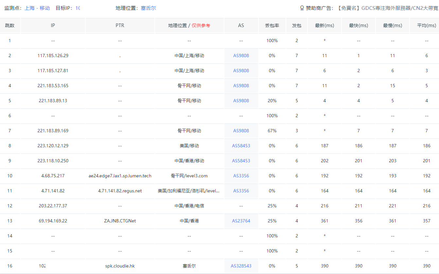This screenshot has height=274, width=439.
Task: Click location 中国/香港/移动 in hop 9
Action: click(x=189, y=161)
